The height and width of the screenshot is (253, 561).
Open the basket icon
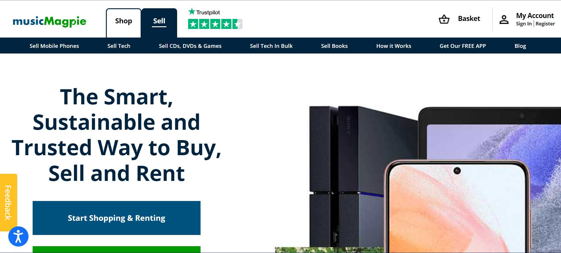(444, 19)
